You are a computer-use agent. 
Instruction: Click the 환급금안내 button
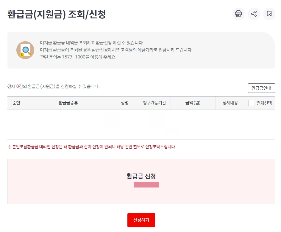pos(261,88)
